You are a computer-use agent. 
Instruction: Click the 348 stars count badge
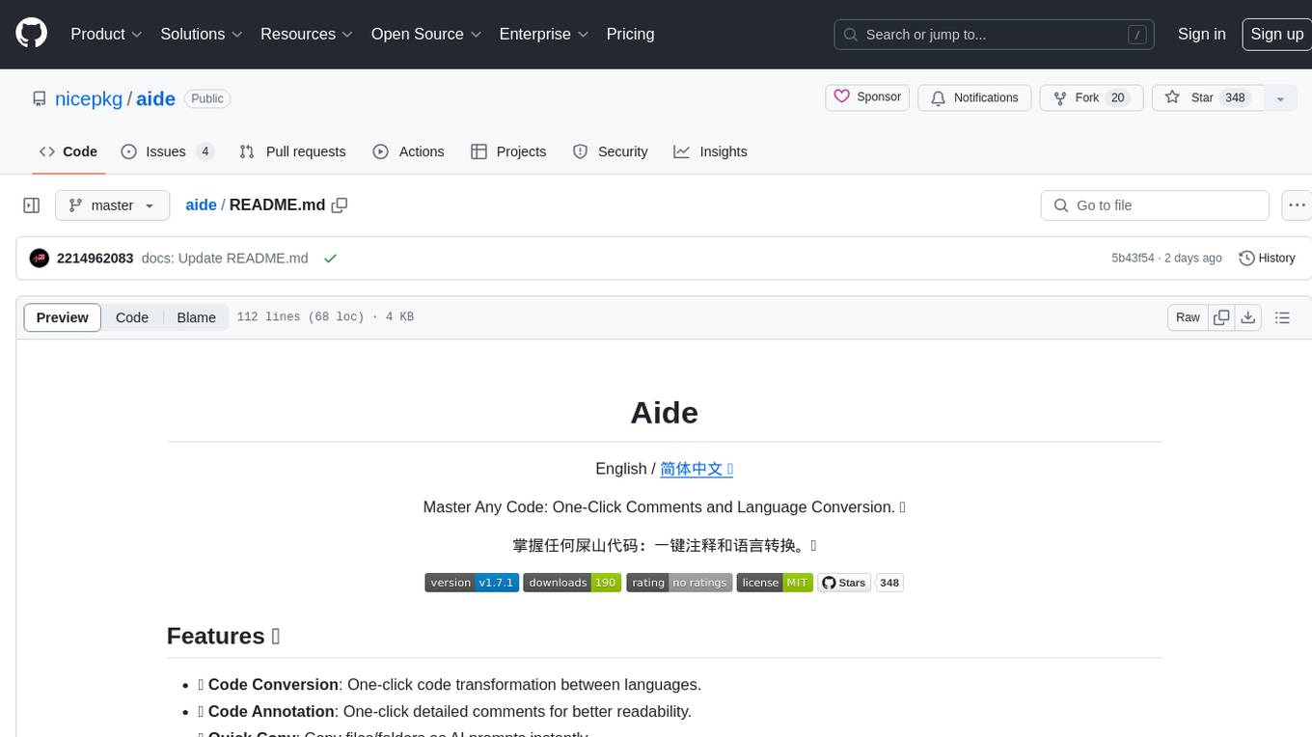tap(889, 583)
